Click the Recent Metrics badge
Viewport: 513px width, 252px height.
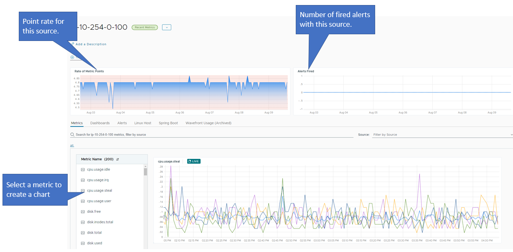tap(145, 27)
